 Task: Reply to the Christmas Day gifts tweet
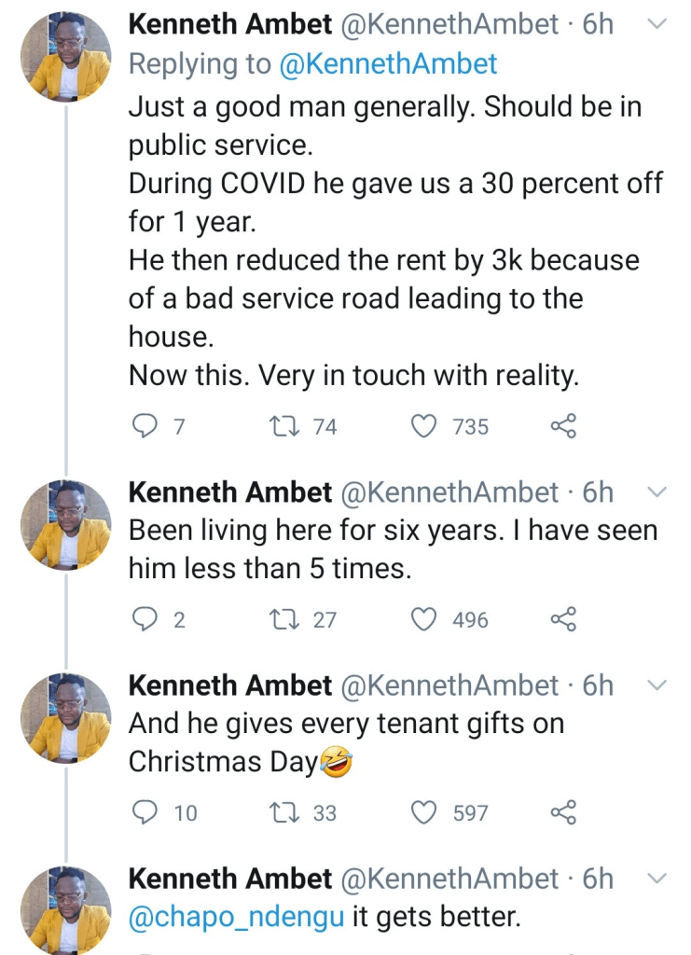(x=144, y=812)
